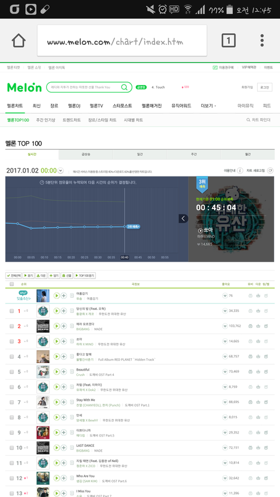Open the browser three-dot menu
Viewport: 280px width, 497px height.
pyautogui.click(x=262, y=41)
